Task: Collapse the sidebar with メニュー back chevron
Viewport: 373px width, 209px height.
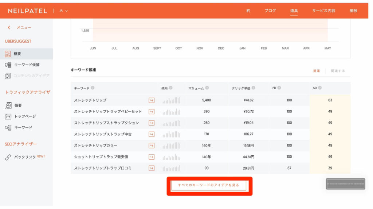Action: (x=9, y=28)
